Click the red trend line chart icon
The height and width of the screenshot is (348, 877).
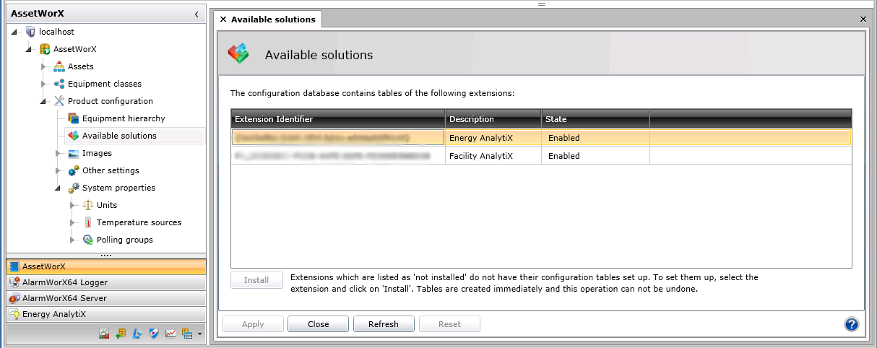tap(170, 333)
